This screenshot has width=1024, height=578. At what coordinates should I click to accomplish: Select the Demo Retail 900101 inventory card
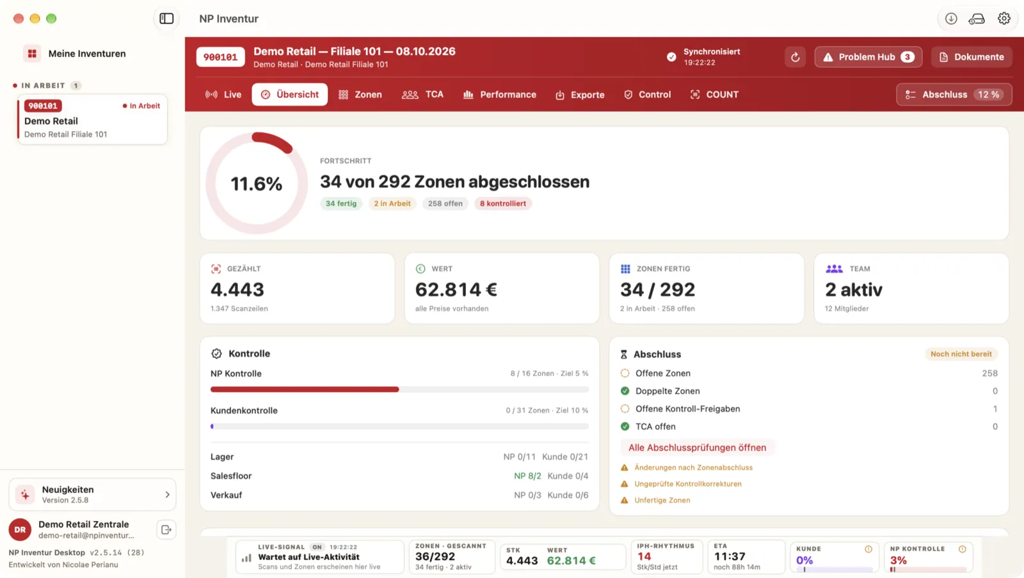coord(92,120)
